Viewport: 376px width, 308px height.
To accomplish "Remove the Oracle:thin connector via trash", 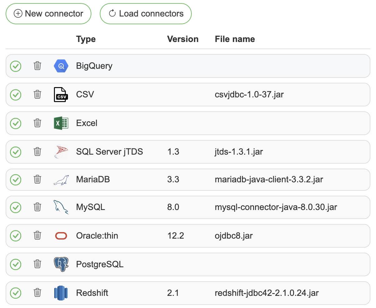I will (37, 236).
